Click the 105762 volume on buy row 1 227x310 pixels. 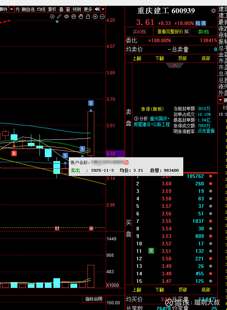point(195,176)
